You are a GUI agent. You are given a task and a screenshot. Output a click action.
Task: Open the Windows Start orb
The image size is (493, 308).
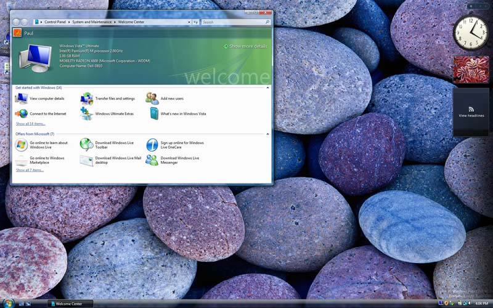(9, 304)
